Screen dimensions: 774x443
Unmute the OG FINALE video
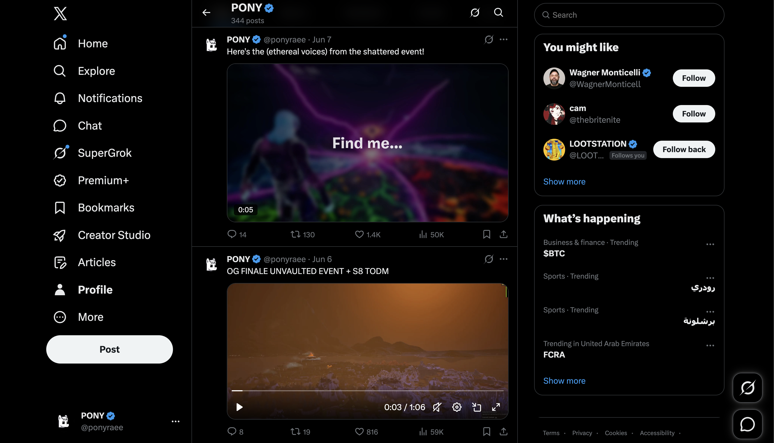coord(437,407)
